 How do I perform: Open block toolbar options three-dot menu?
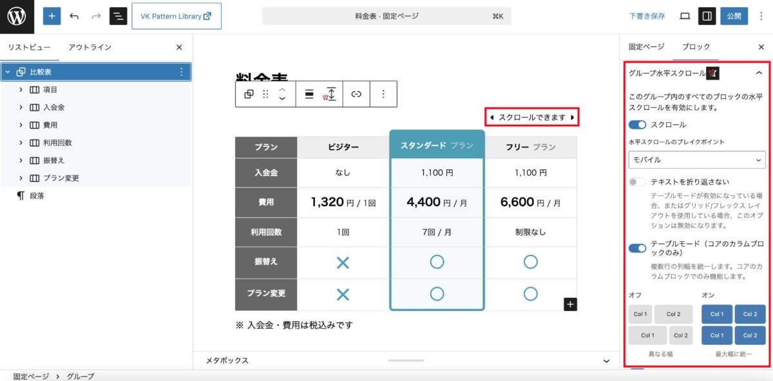(x=383, y=94)
